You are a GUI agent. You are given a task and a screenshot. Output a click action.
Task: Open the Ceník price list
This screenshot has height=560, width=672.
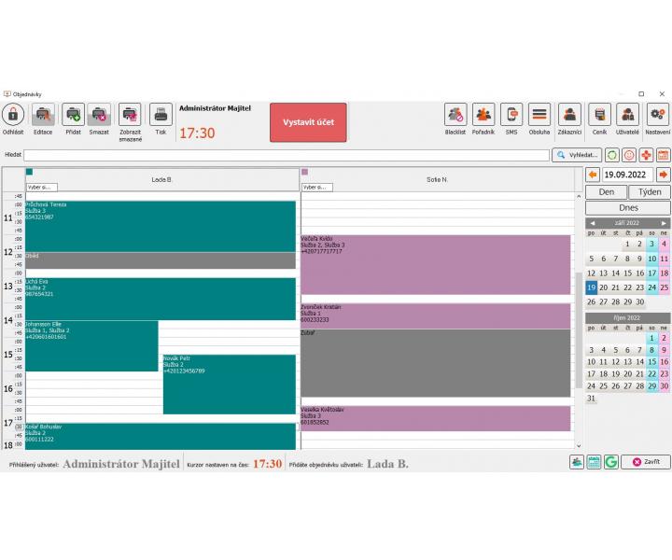click(x=599, y=116)
